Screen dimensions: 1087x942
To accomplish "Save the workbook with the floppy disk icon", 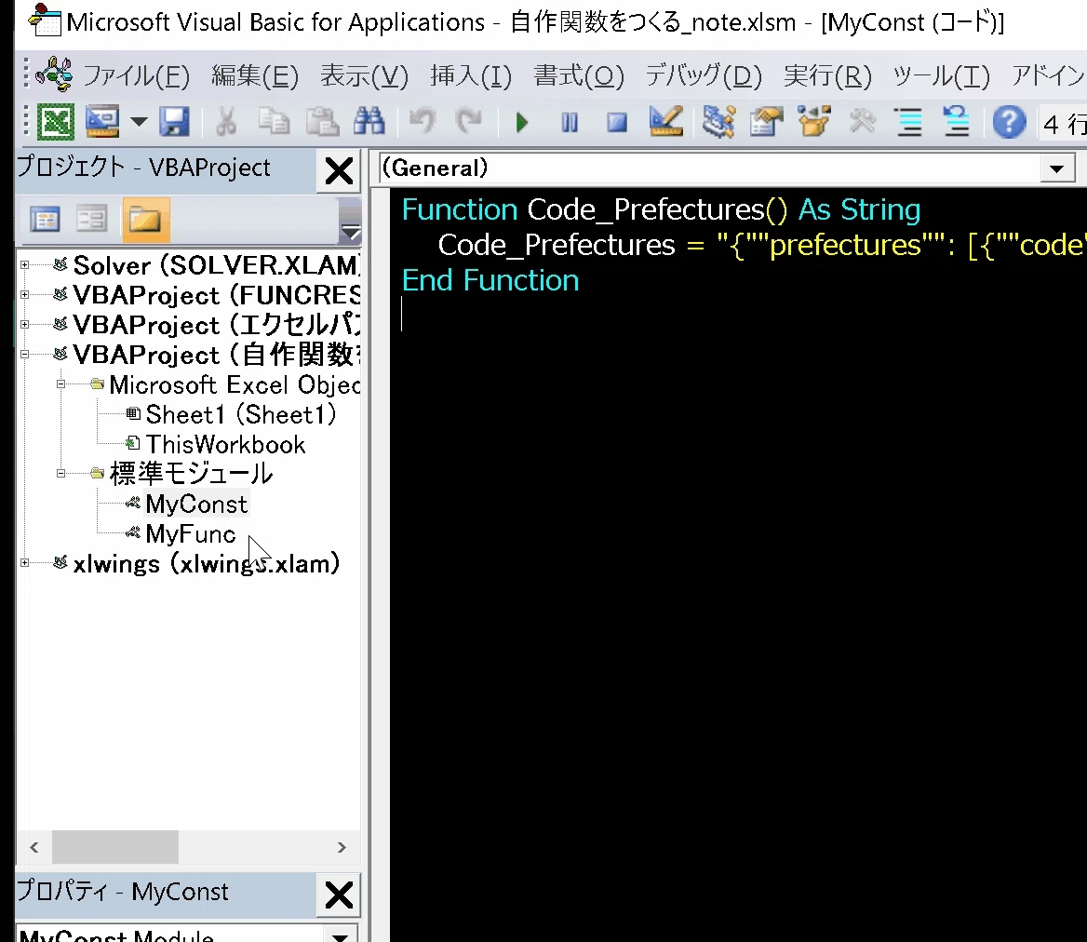I will 174,123.
